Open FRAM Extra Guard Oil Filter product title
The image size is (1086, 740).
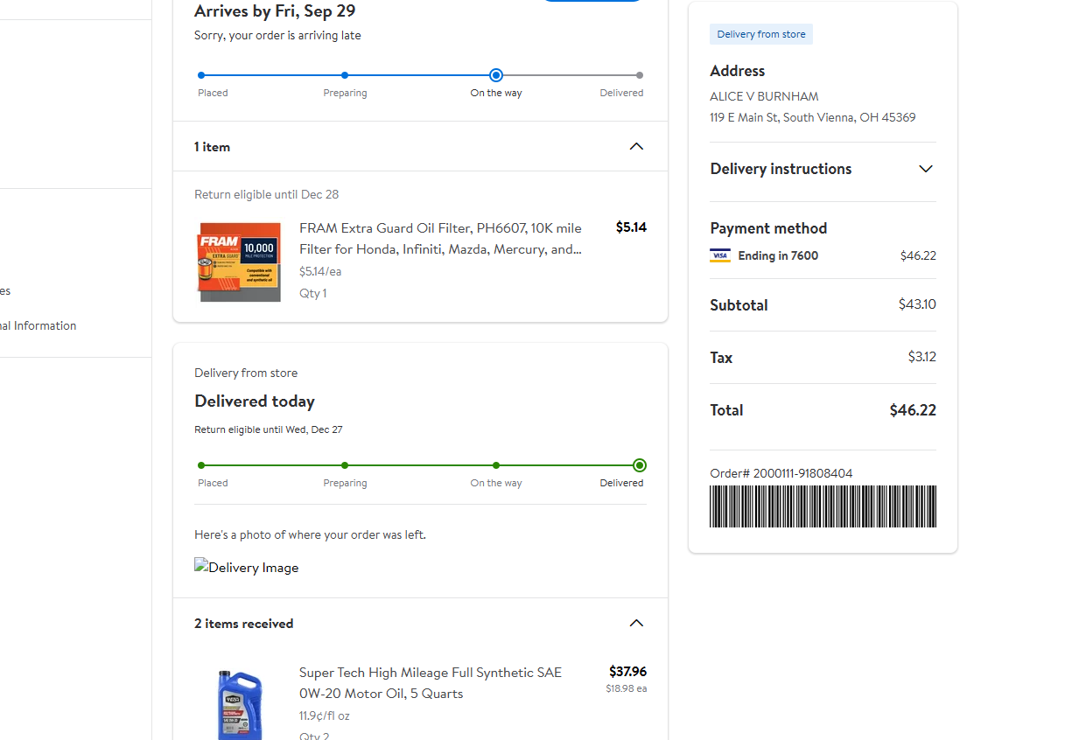(440, 239)
